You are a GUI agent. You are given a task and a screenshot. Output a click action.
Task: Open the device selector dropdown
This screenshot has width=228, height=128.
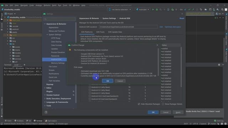click(x=120, y=10)
